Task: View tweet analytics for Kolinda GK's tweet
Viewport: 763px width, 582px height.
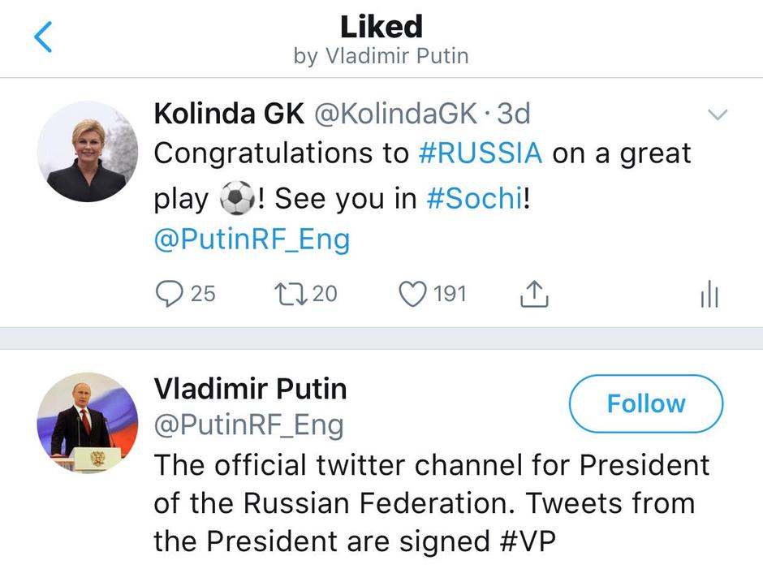Action: [x=709, y=295]
